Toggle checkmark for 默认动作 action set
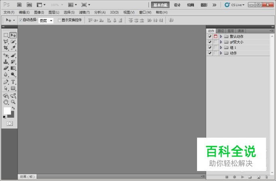Image resolution: width=276 pixels, height=181 pixels. [210, 37]
